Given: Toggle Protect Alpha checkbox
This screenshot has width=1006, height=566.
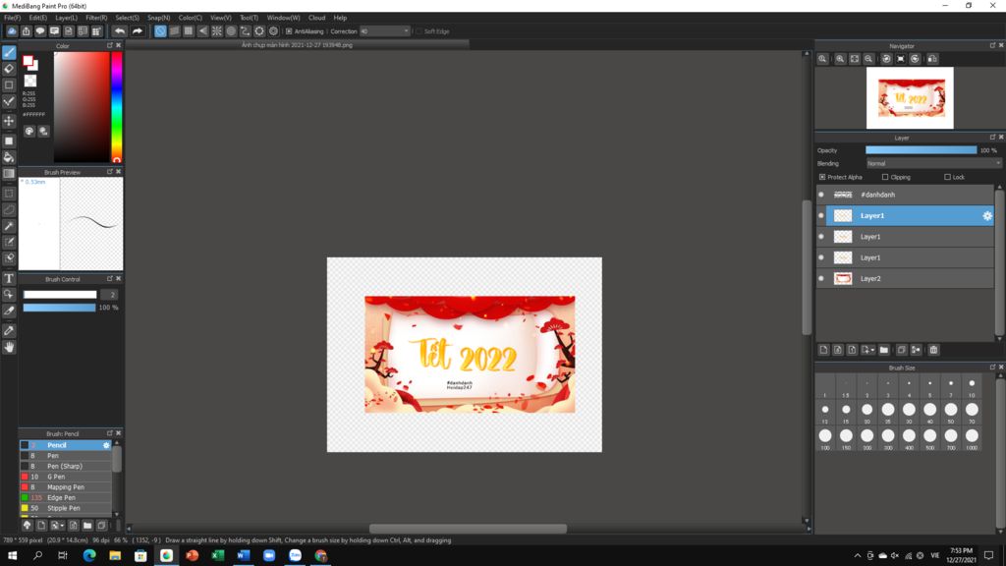Looking at the screenshot, I should tap(822, 177).
